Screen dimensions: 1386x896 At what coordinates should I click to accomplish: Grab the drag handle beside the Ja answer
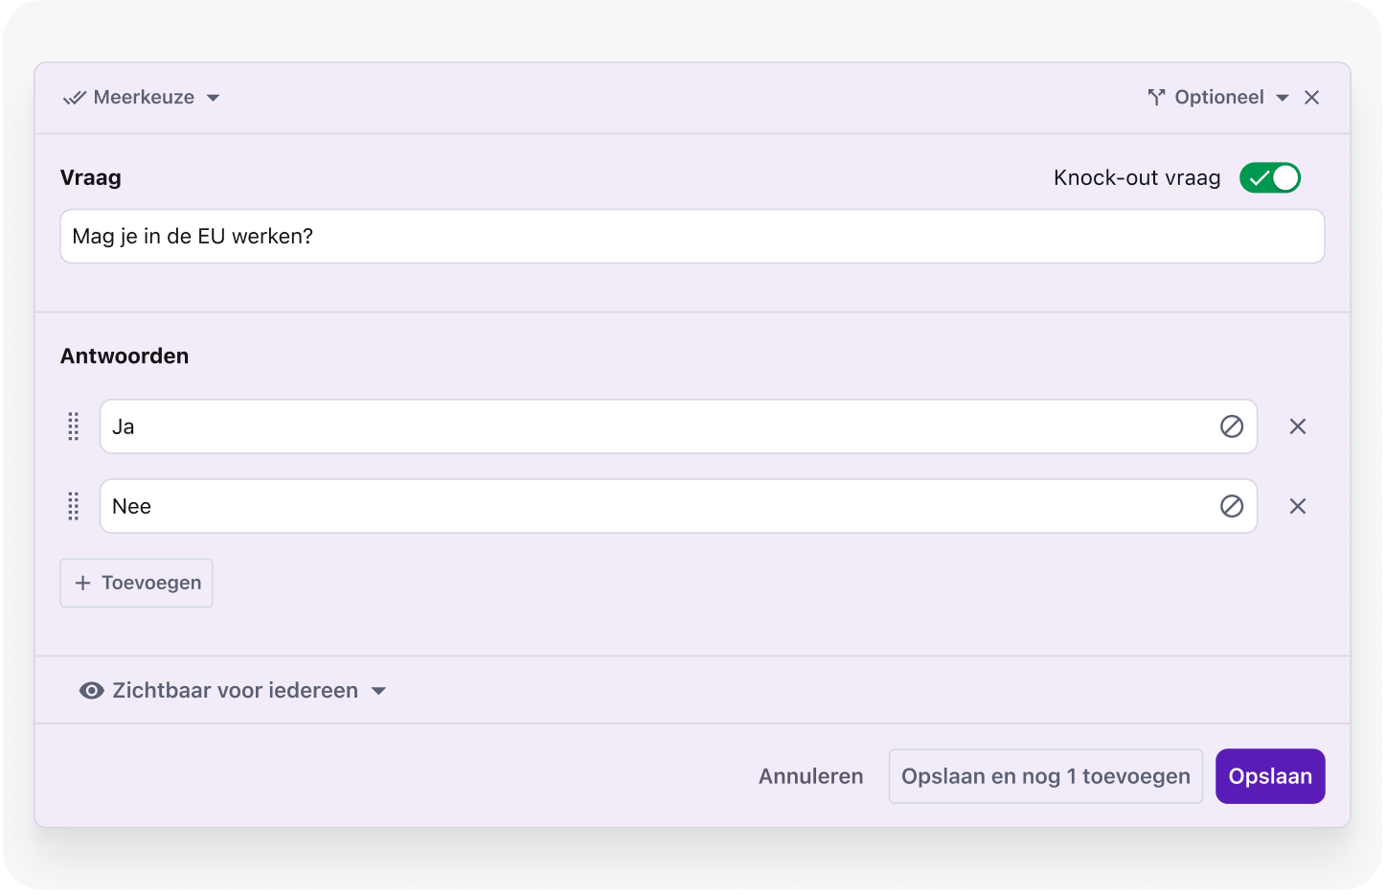click(x=74, y=426)
